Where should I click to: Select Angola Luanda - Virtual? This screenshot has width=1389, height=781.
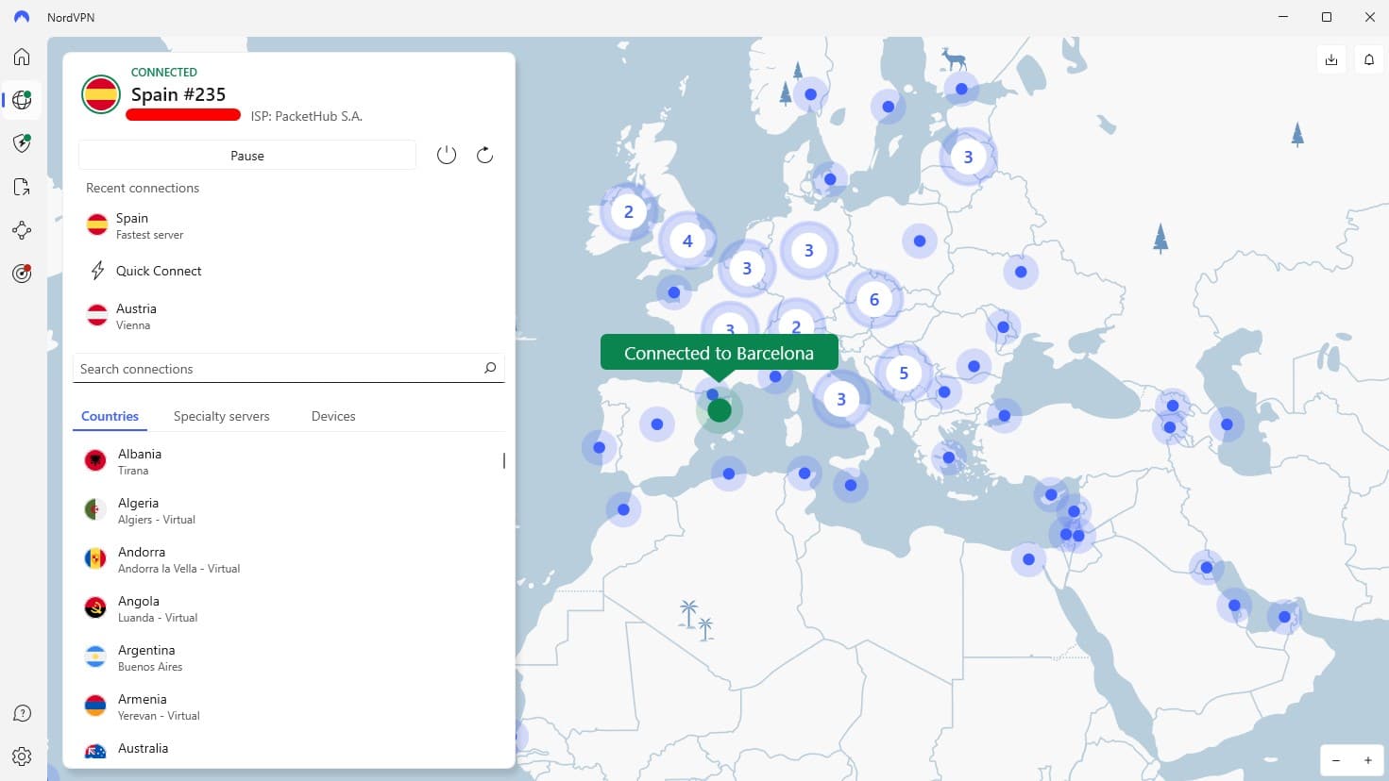point(289,608)
